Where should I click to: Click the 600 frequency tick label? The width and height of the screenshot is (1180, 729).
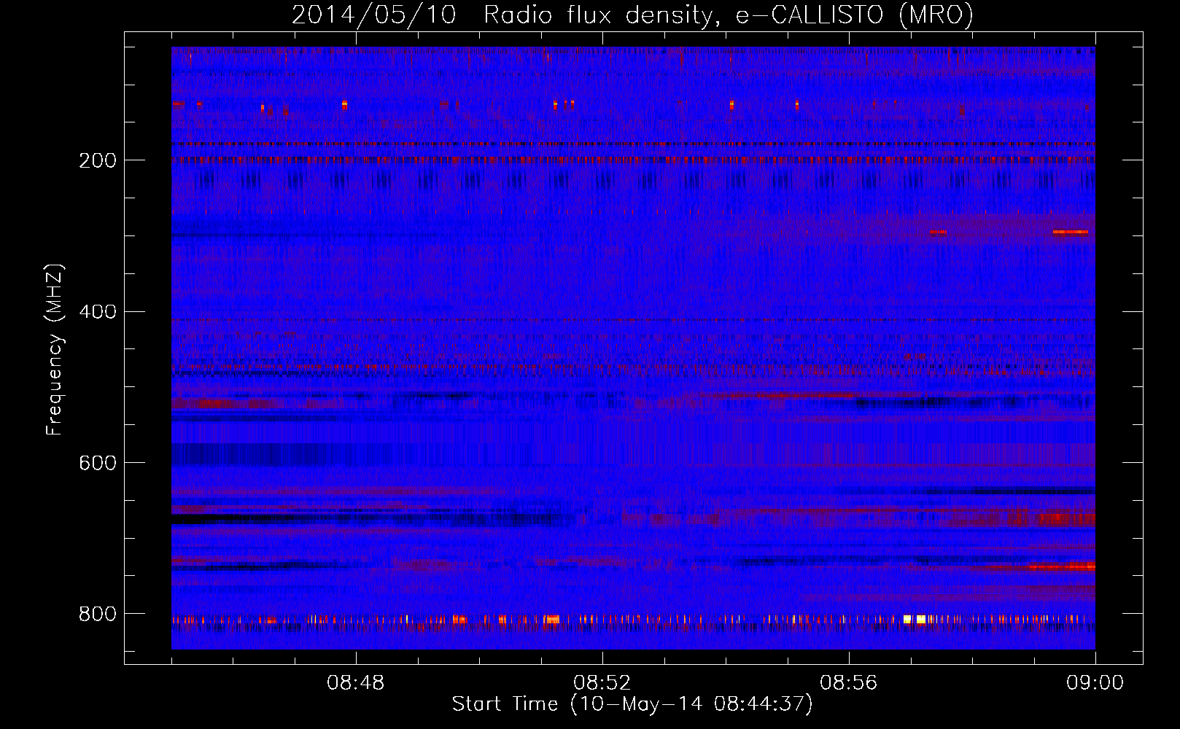coord(98,464)
